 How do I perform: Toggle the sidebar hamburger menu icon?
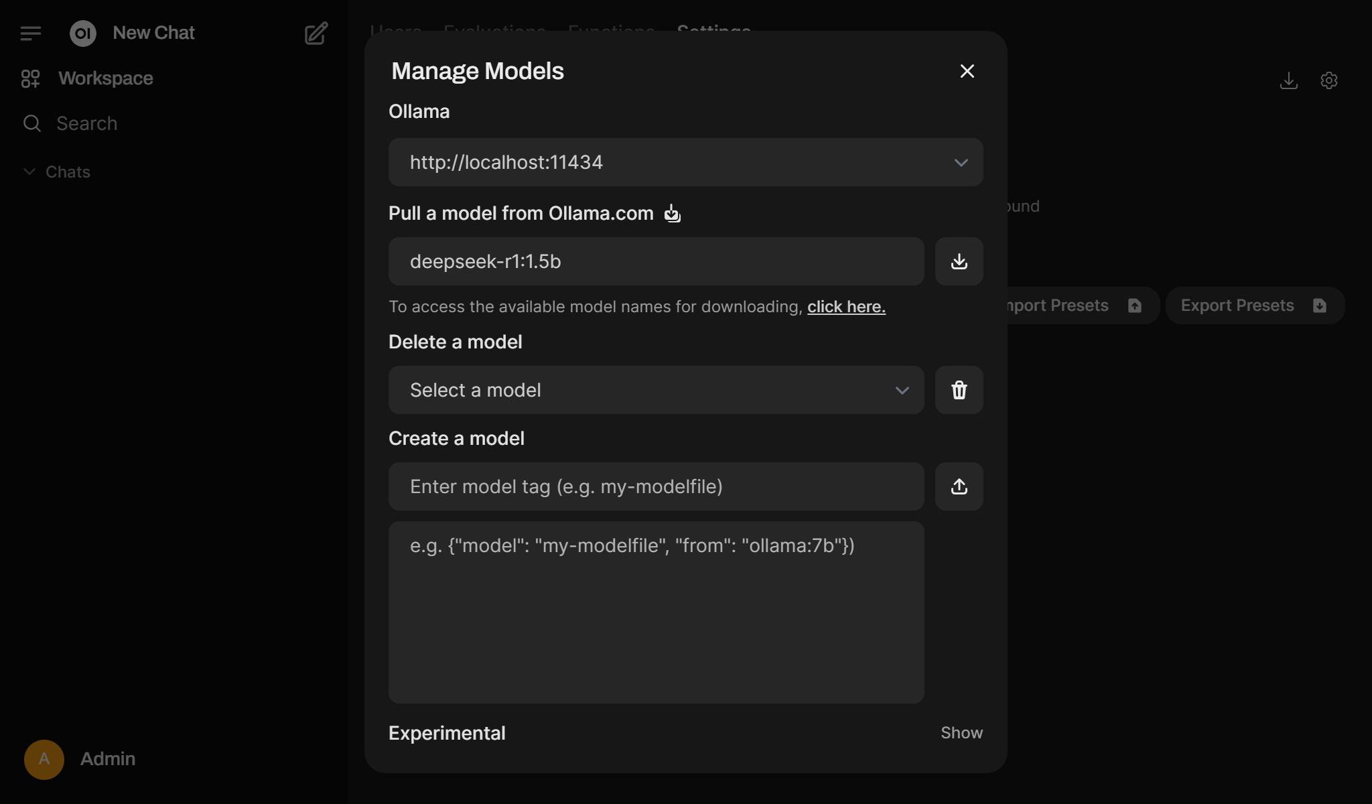[31, 33]
